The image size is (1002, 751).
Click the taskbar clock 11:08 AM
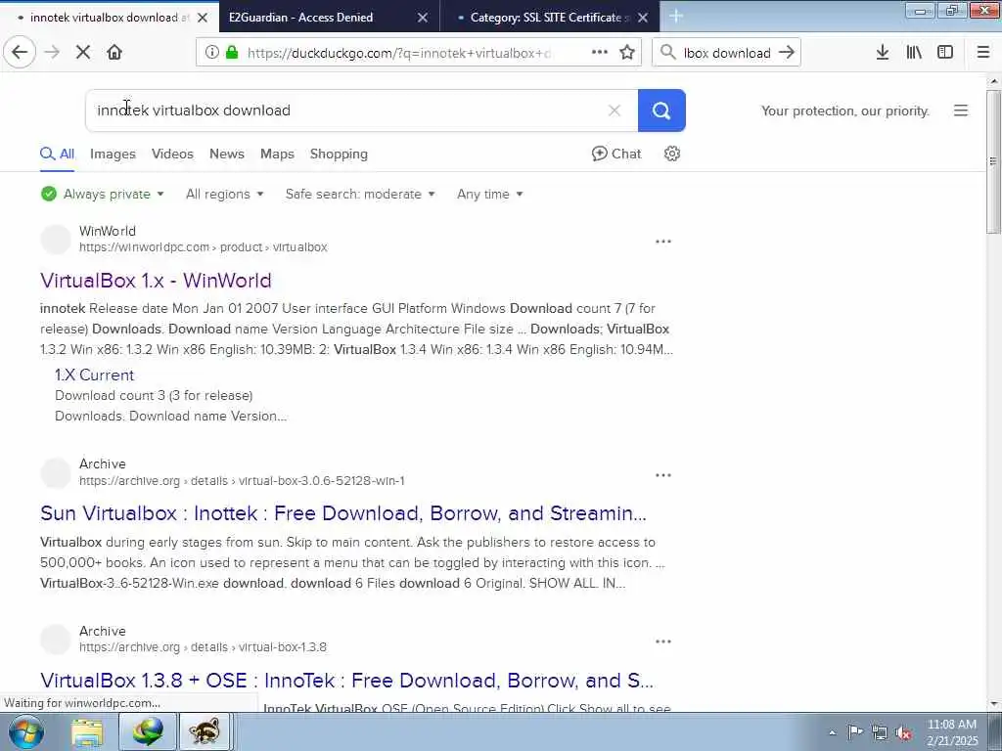point(951,725)
